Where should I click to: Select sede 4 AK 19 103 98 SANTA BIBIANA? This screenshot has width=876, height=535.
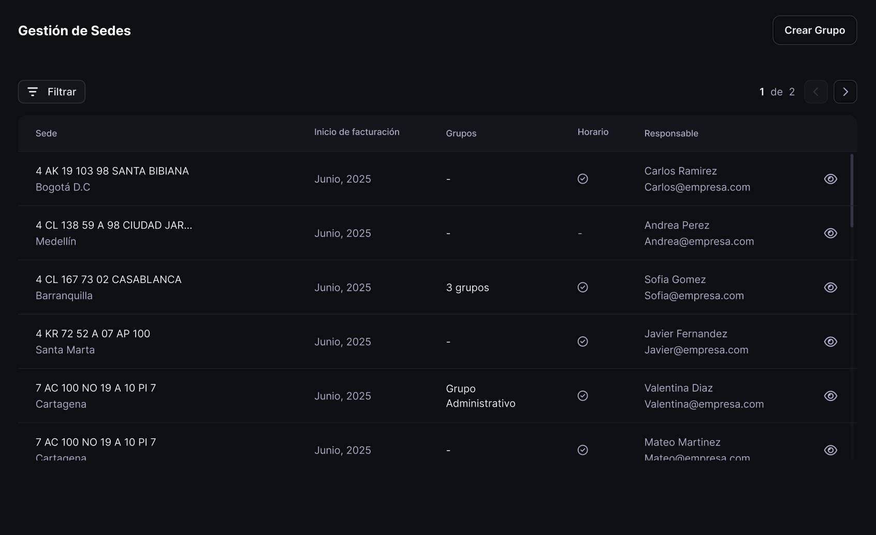tap(112, 171)
